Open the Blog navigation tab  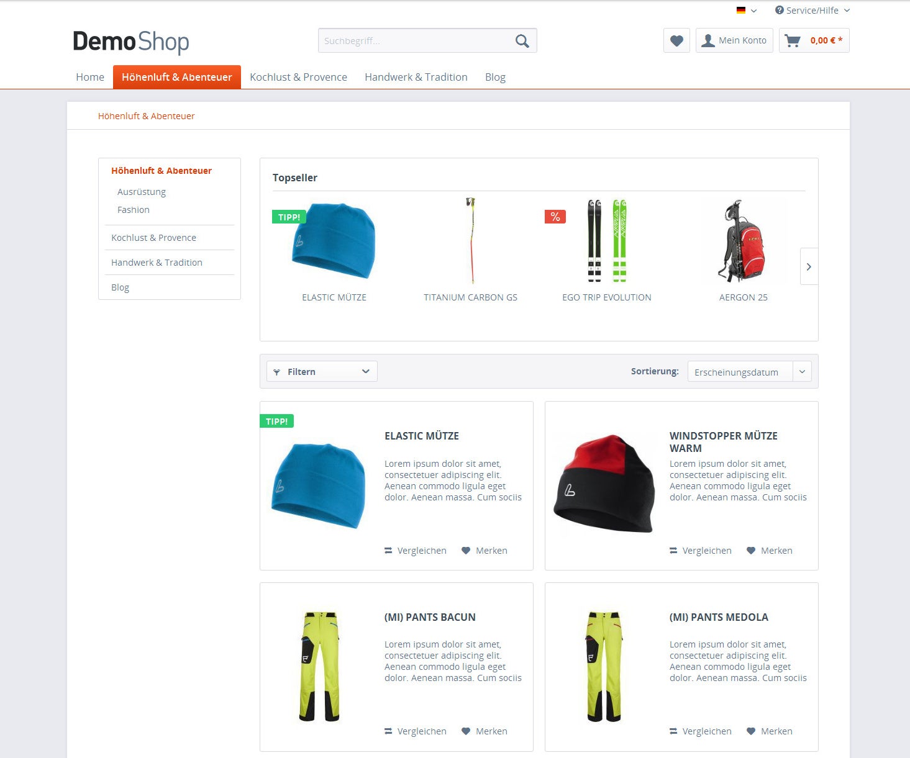click(x=495, y=77)
